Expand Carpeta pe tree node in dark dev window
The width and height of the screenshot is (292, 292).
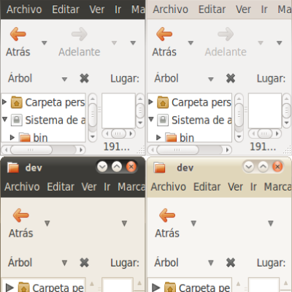(x=9, y=288)
